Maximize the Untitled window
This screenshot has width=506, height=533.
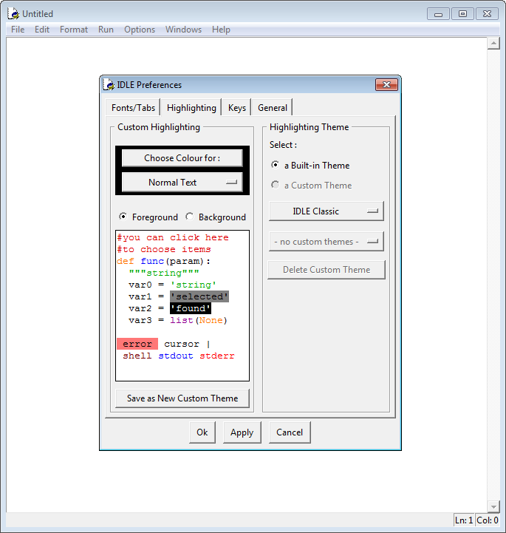tap(462, 14)
